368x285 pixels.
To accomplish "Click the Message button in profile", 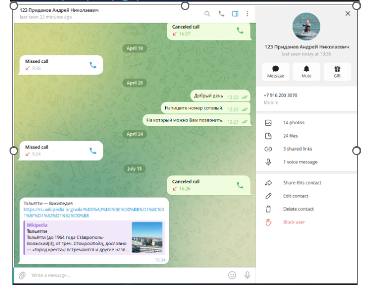I will tap(275, 71).
